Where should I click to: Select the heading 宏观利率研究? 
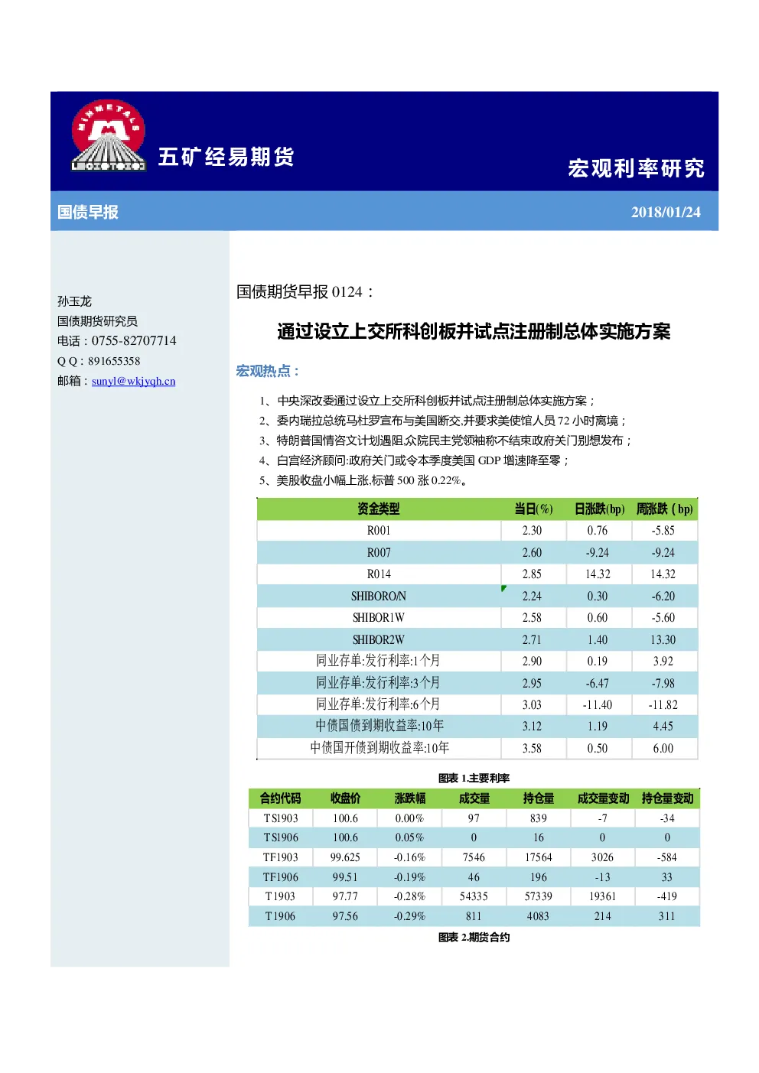636,168
